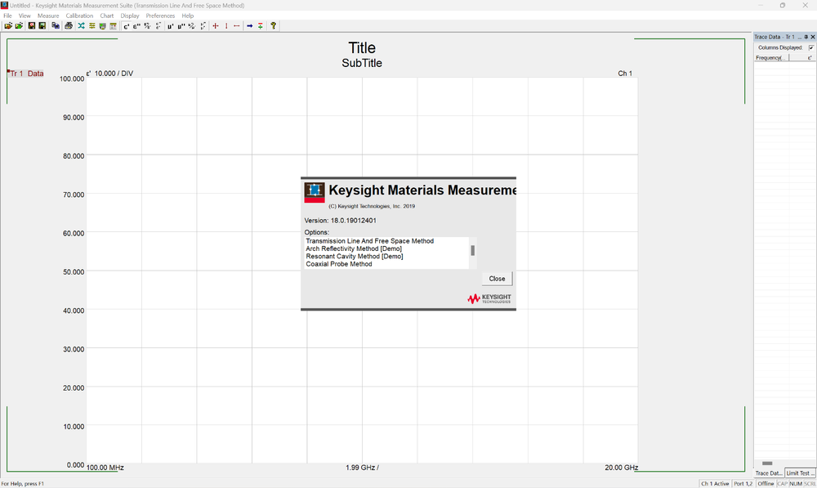Click the first open folder toolbar icon
The image size is (817, 488).
point(8,26)
